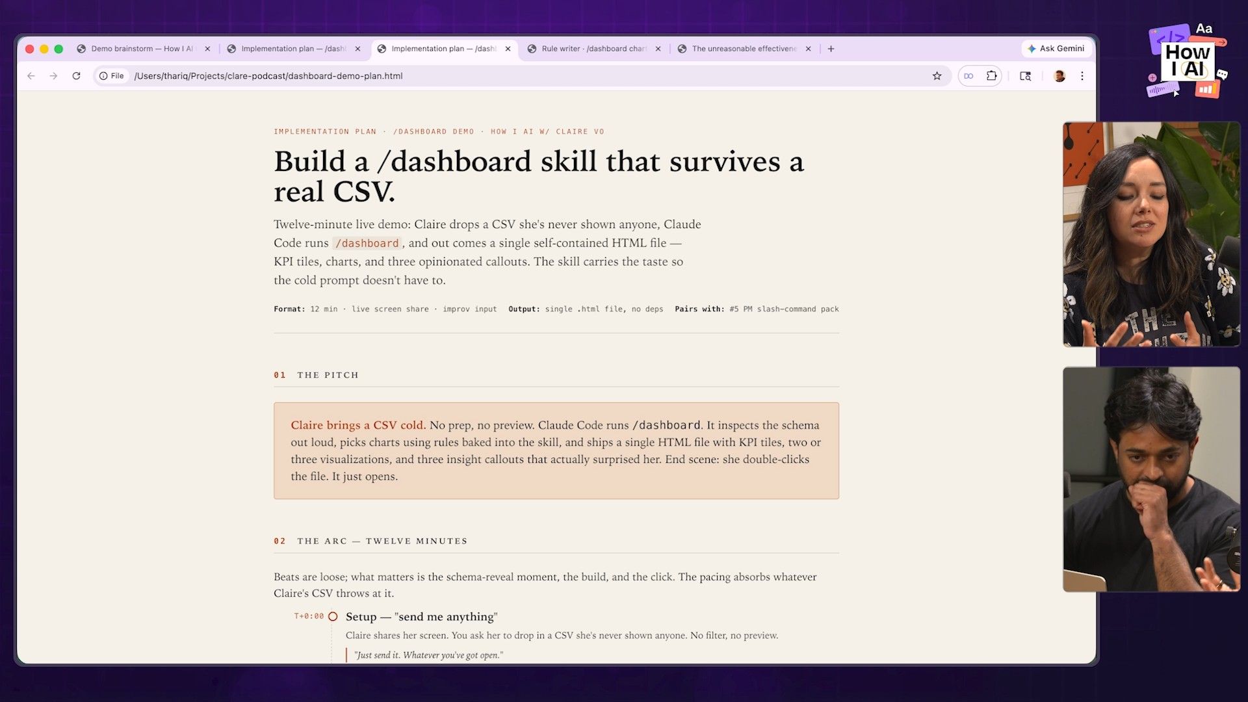Click the File site info icon

click(111, 76)
